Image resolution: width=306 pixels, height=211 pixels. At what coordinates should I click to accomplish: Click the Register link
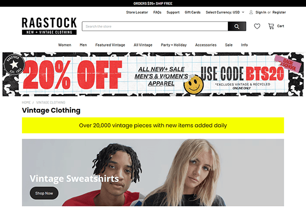(279, 12)
